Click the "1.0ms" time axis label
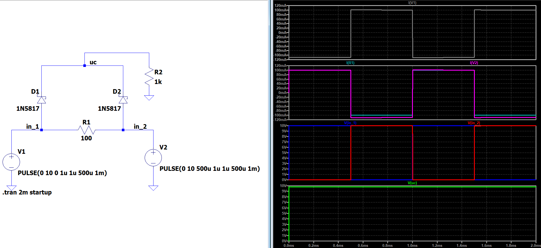 (412, 245)
